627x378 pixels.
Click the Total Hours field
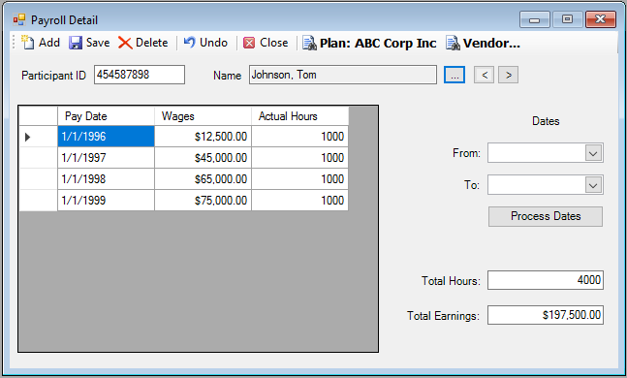click(x=546, y=280)
